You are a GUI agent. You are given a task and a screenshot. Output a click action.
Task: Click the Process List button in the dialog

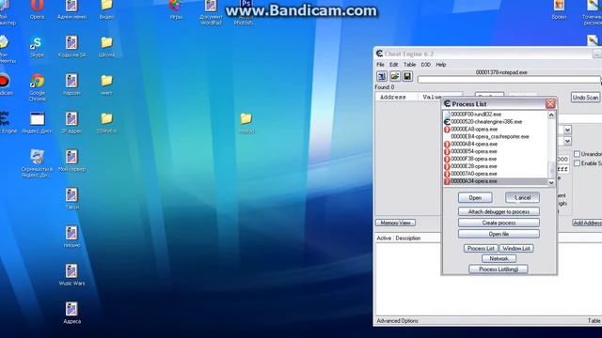point(481,248)
